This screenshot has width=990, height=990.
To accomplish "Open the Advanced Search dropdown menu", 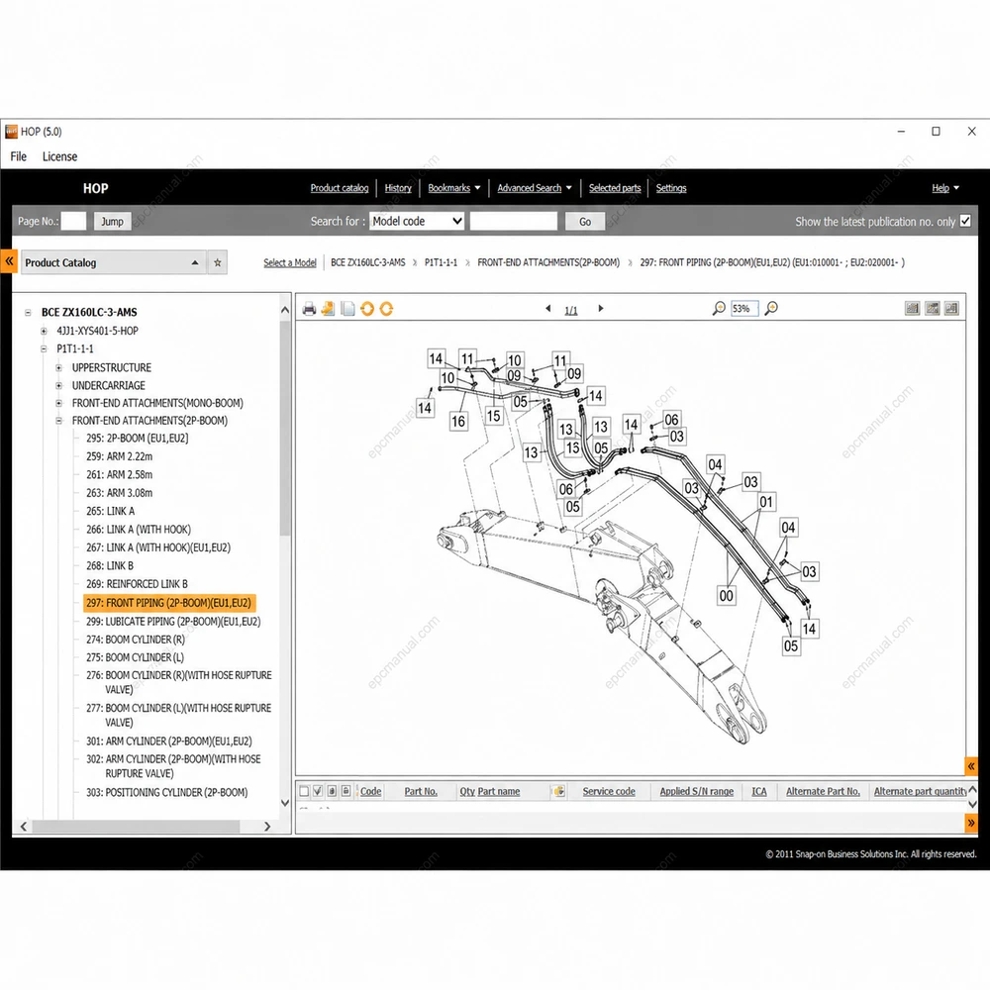I will (x=535, y=188).
